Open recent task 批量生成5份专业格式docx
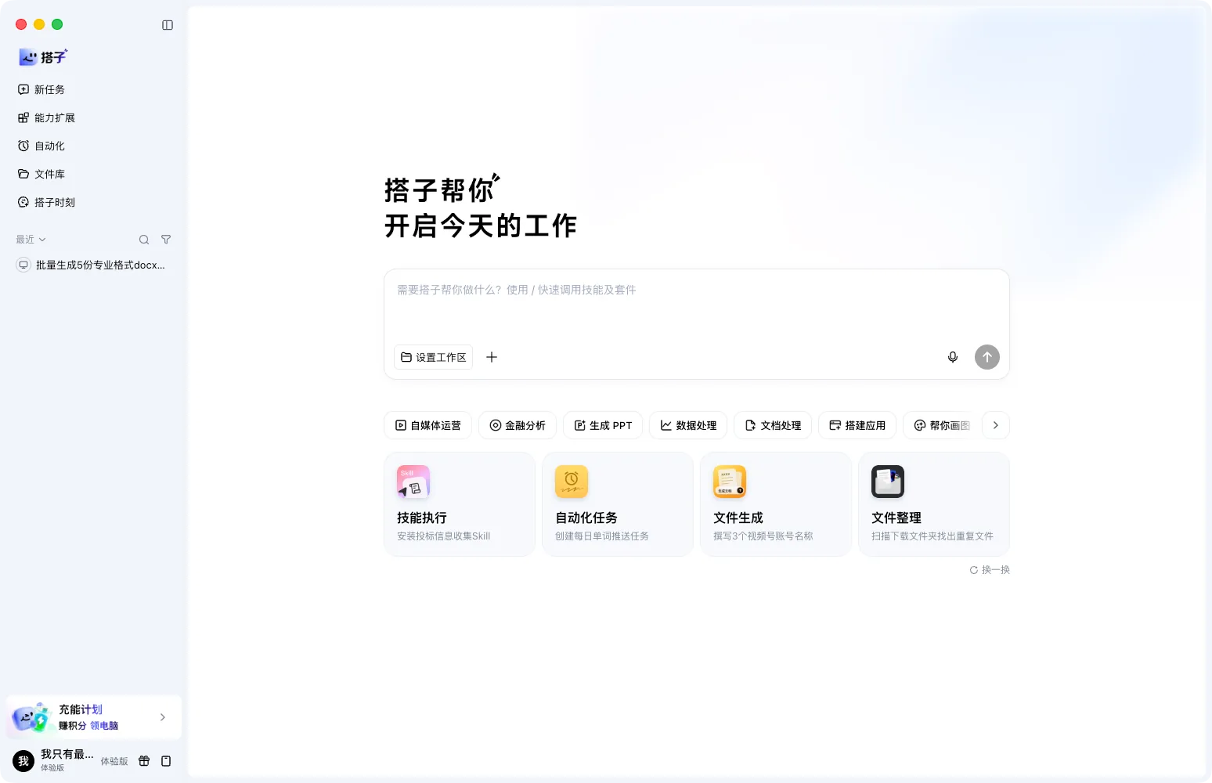The width and height of the screenshot is (1212, 783). click(92, 265)
